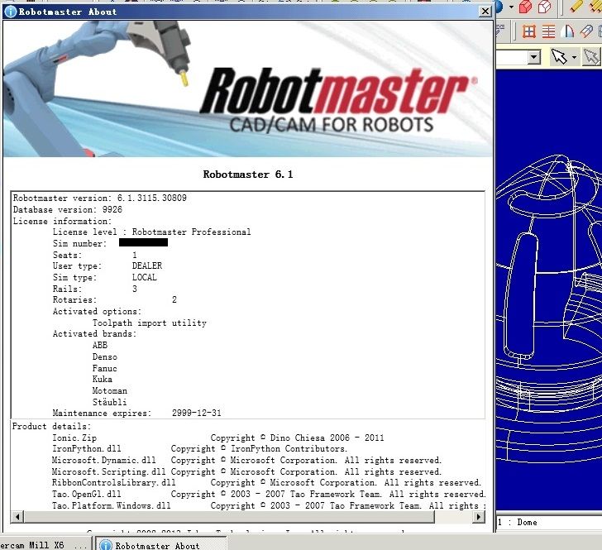602x550 pixels.
Task: Click the right arrow of horizontal scrollbar
Action: [x=478, y=517]
